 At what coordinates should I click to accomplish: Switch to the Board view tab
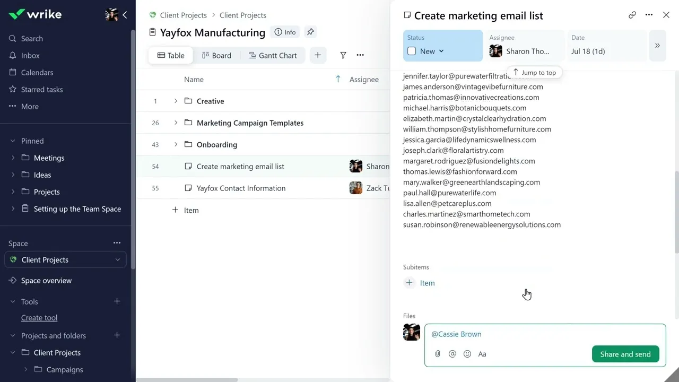pos(216,55)
